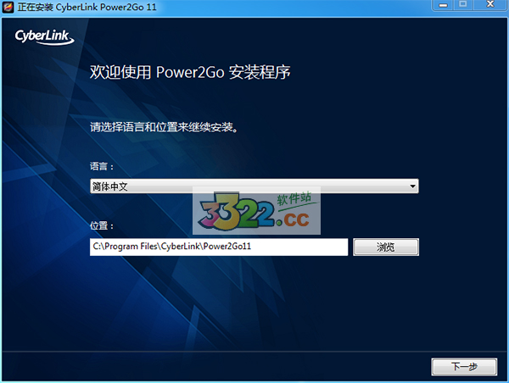
Task: Click the install location path field
Action: (x=219, y=247)
